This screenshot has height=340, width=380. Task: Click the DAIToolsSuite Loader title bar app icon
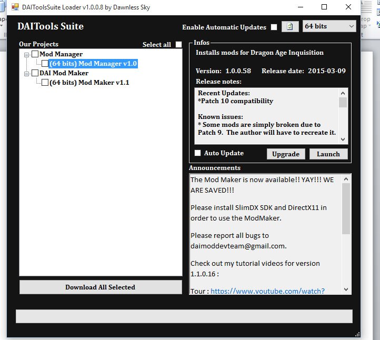(x=15, y=7)
